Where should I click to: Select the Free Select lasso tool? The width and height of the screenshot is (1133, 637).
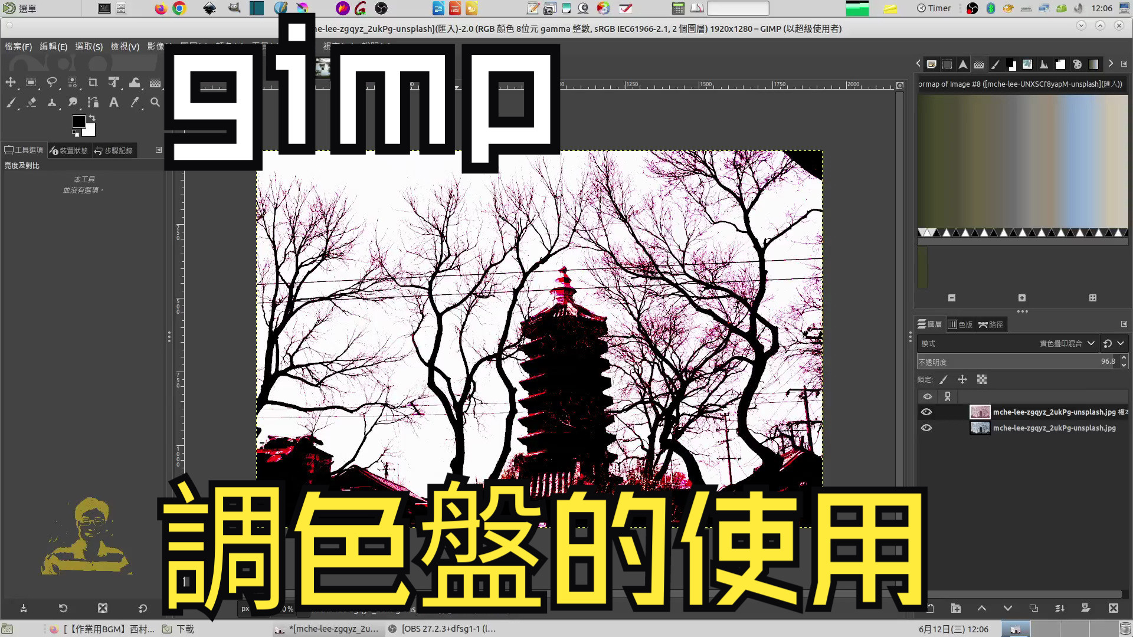(52, 82)
